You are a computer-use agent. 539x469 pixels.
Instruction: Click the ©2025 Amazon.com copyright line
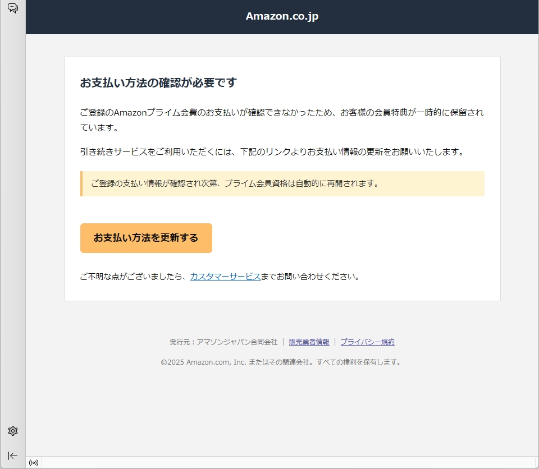281,362
